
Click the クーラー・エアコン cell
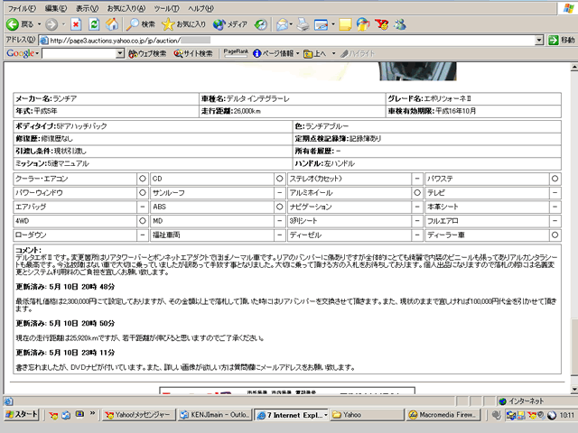click(75, 179)
